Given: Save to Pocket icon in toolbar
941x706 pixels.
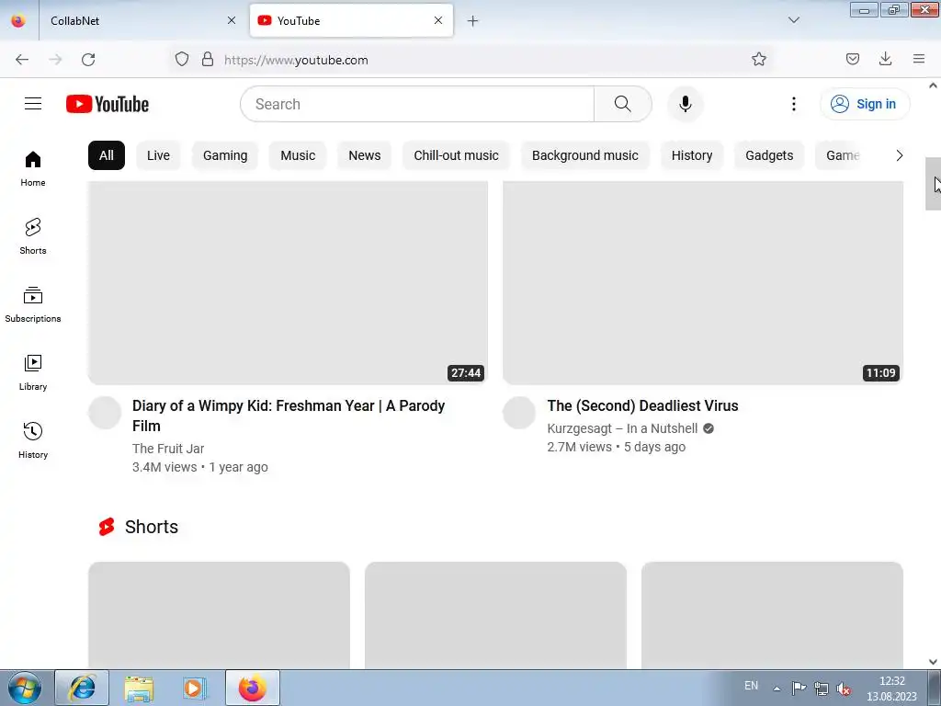Looking at the screenshot, I should pyautogui.click(x=852, y=59).
